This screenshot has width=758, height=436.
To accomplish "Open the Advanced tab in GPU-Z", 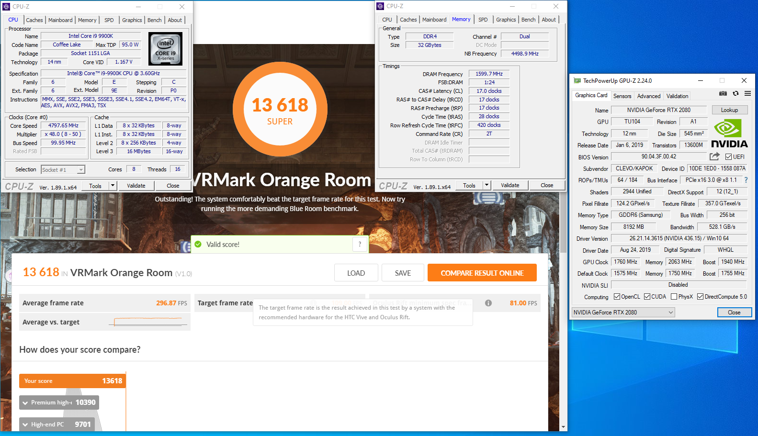I will [649, 96].
